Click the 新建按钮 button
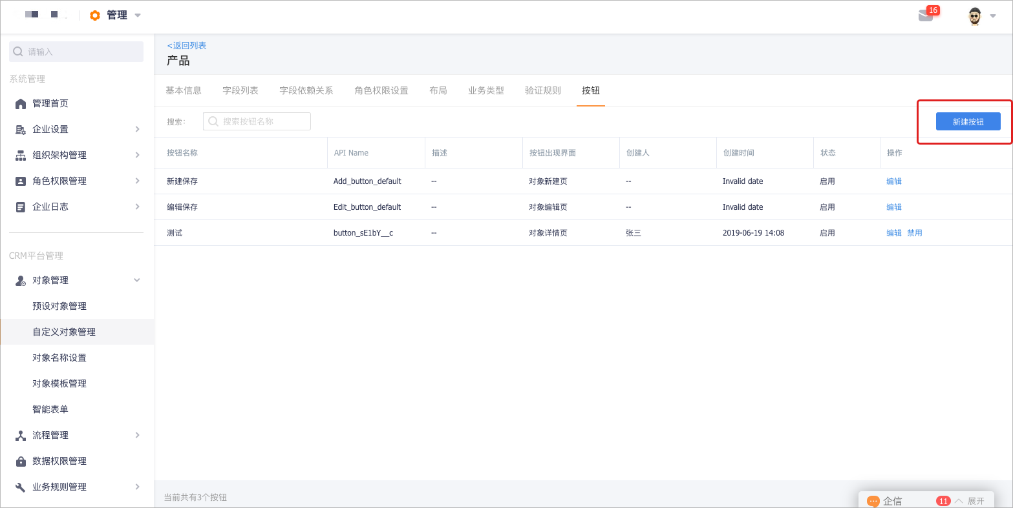The image size is (1013, 508). click(968, 121)
